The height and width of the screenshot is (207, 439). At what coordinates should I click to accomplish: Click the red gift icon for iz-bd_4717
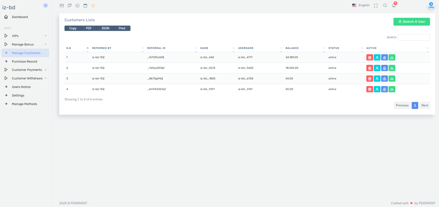tap(370, 57)
